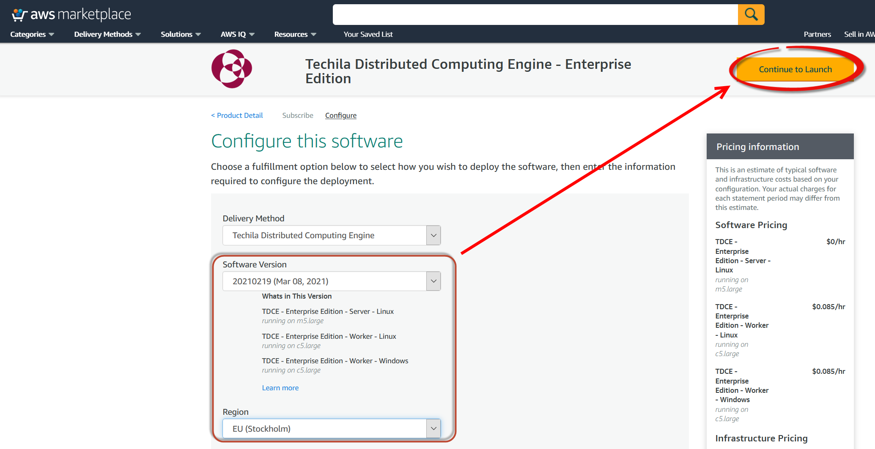The height and width of the screenshot is (449, 875).
Task: Select the Configure step
Action: pos(340,115)
